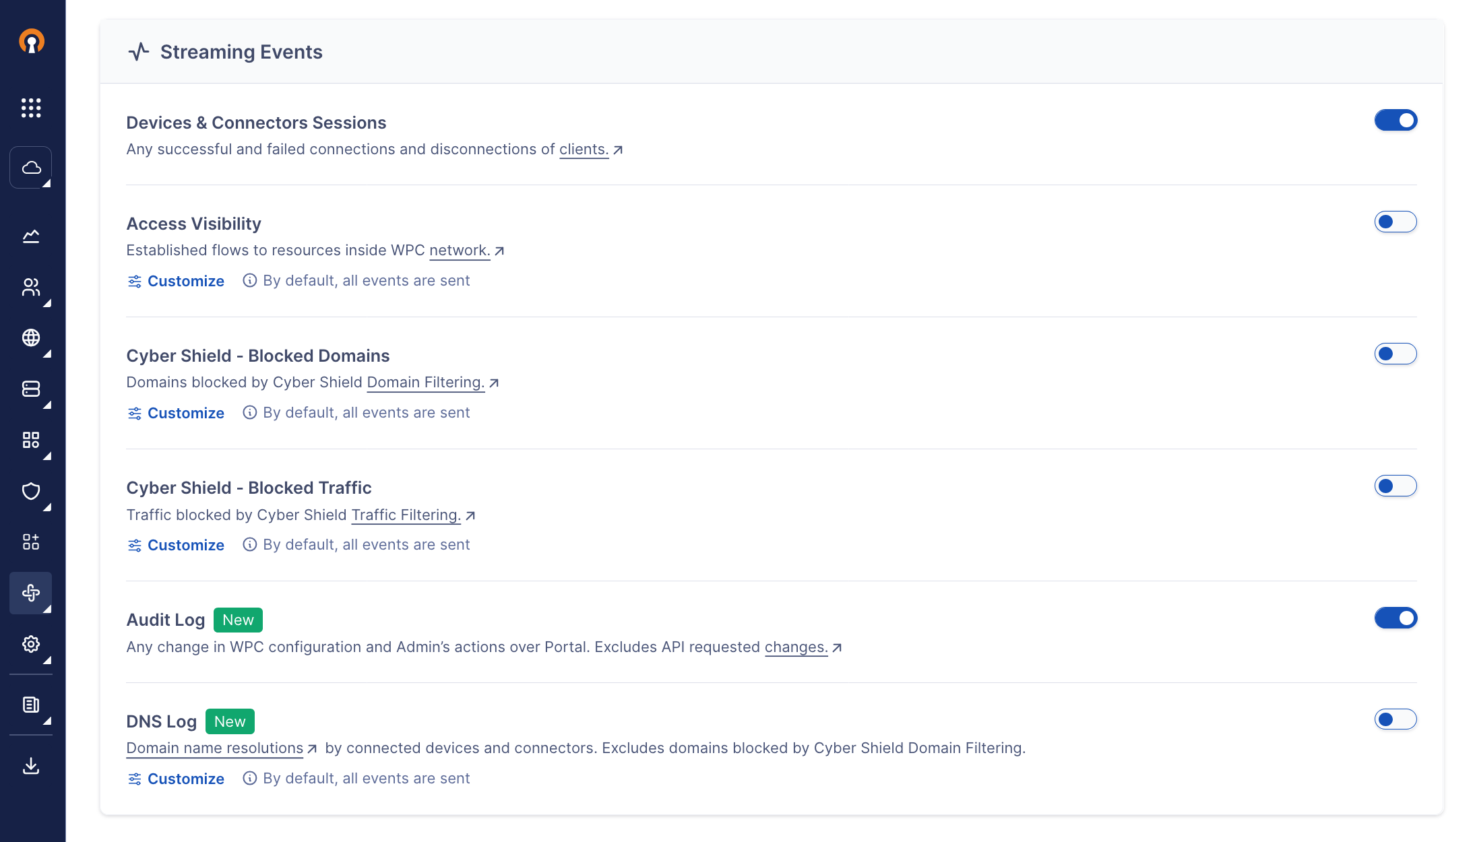Open the settings gear icon in sidebar
The height and width of the screenshot is (842, 1473).
tap(31, 644)
